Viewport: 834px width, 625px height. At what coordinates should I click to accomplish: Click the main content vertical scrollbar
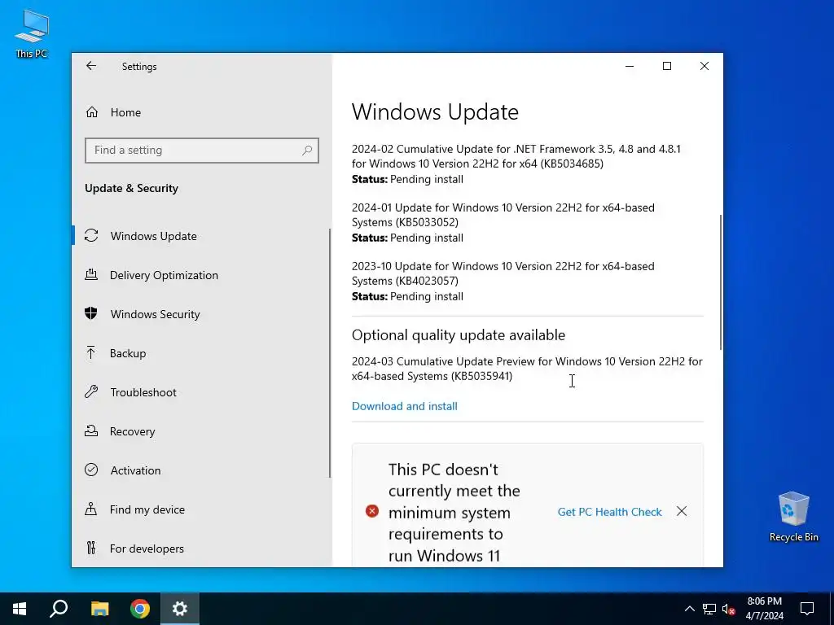(721, 282)
